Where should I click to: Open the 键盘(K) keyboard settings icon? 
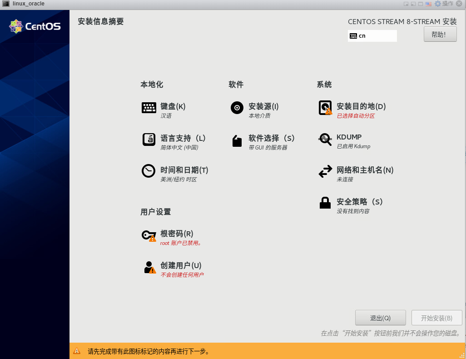tap(149, 108)
